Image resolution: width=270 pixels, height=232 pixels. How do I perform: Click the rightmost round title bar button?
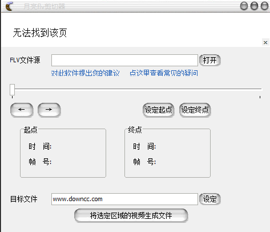[264, 6]
